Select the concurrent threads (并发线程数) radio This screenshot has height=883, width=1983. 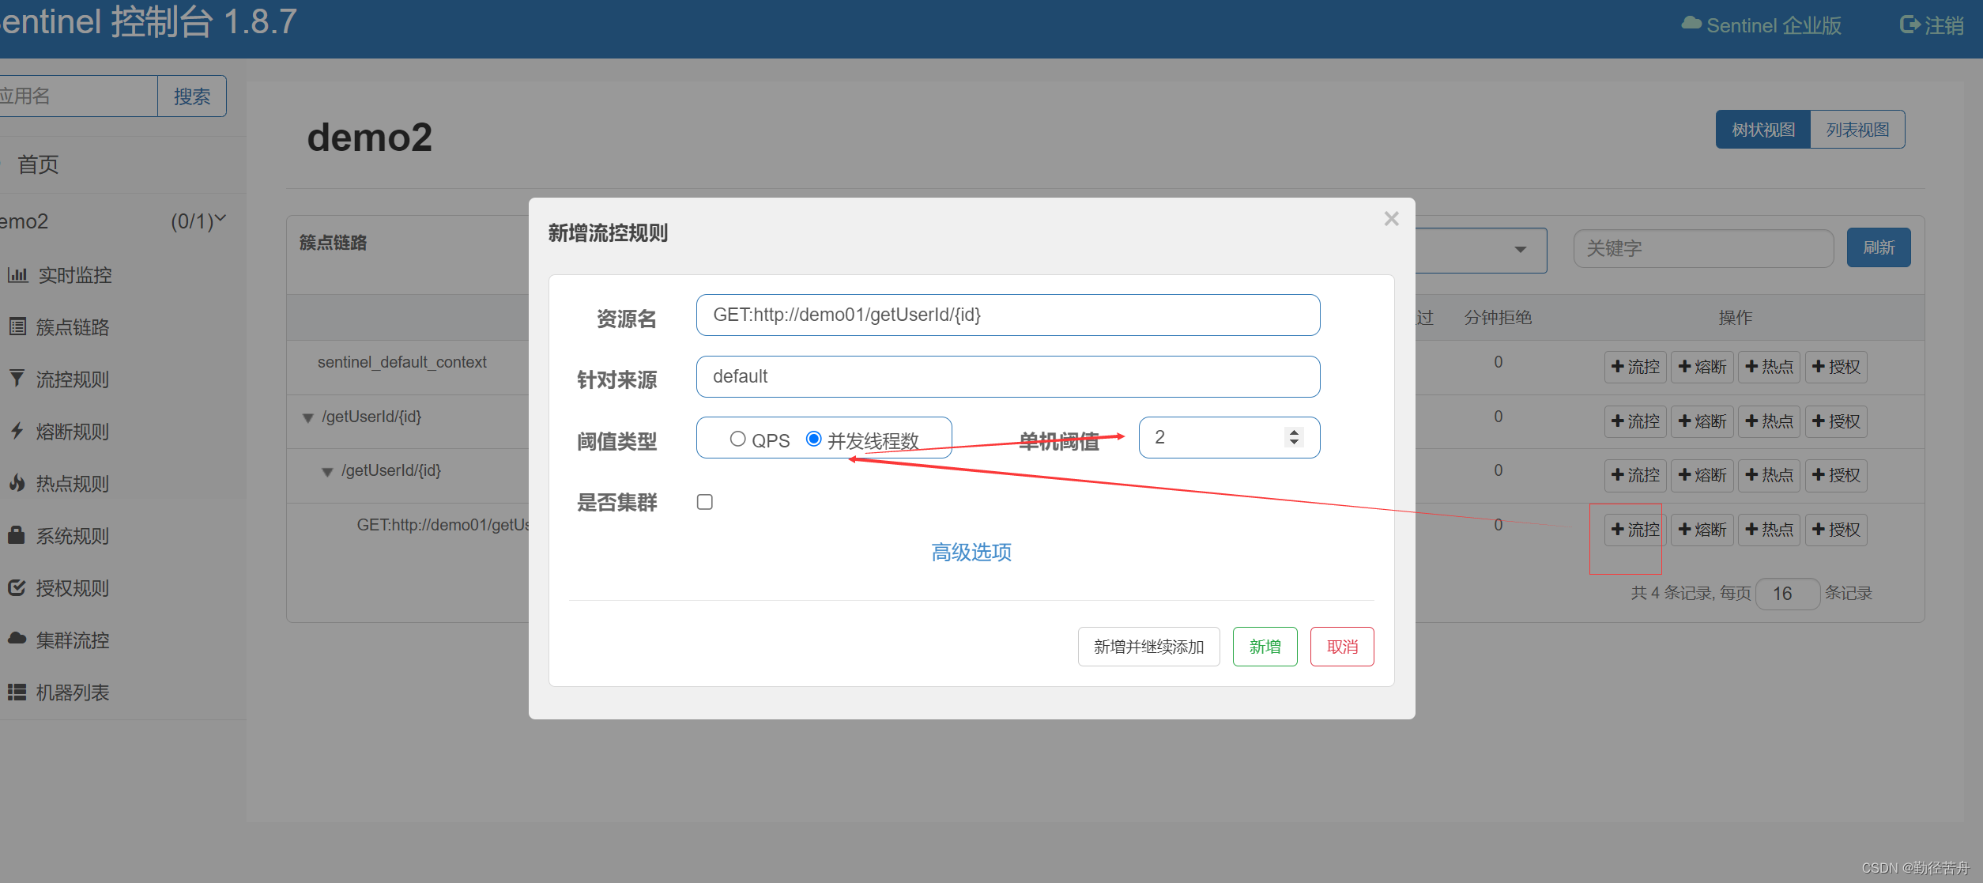click(x=813, y=439)
